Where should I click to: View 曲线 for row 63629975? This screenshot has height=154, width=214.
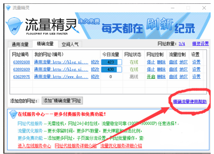[x=173, y=77]
